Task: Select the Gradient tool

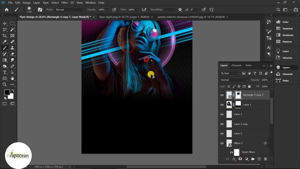Action: 5,60
